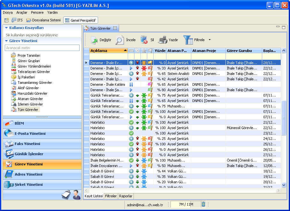Collapse the Görev Yönetimi tree section

coord(6,41)
